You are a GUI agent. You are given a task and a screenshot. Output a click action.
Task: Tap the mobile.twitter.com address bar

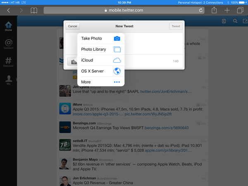coord(124,10)
